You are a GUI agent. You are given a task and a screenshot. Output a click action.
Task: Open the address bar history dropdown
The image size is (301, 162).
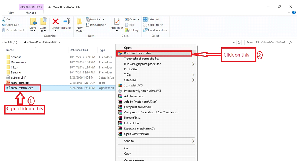(x=234, y=42)
